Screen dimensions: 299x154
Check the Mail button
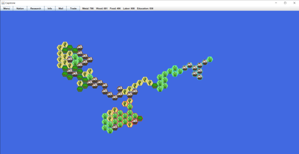point(61,8)
